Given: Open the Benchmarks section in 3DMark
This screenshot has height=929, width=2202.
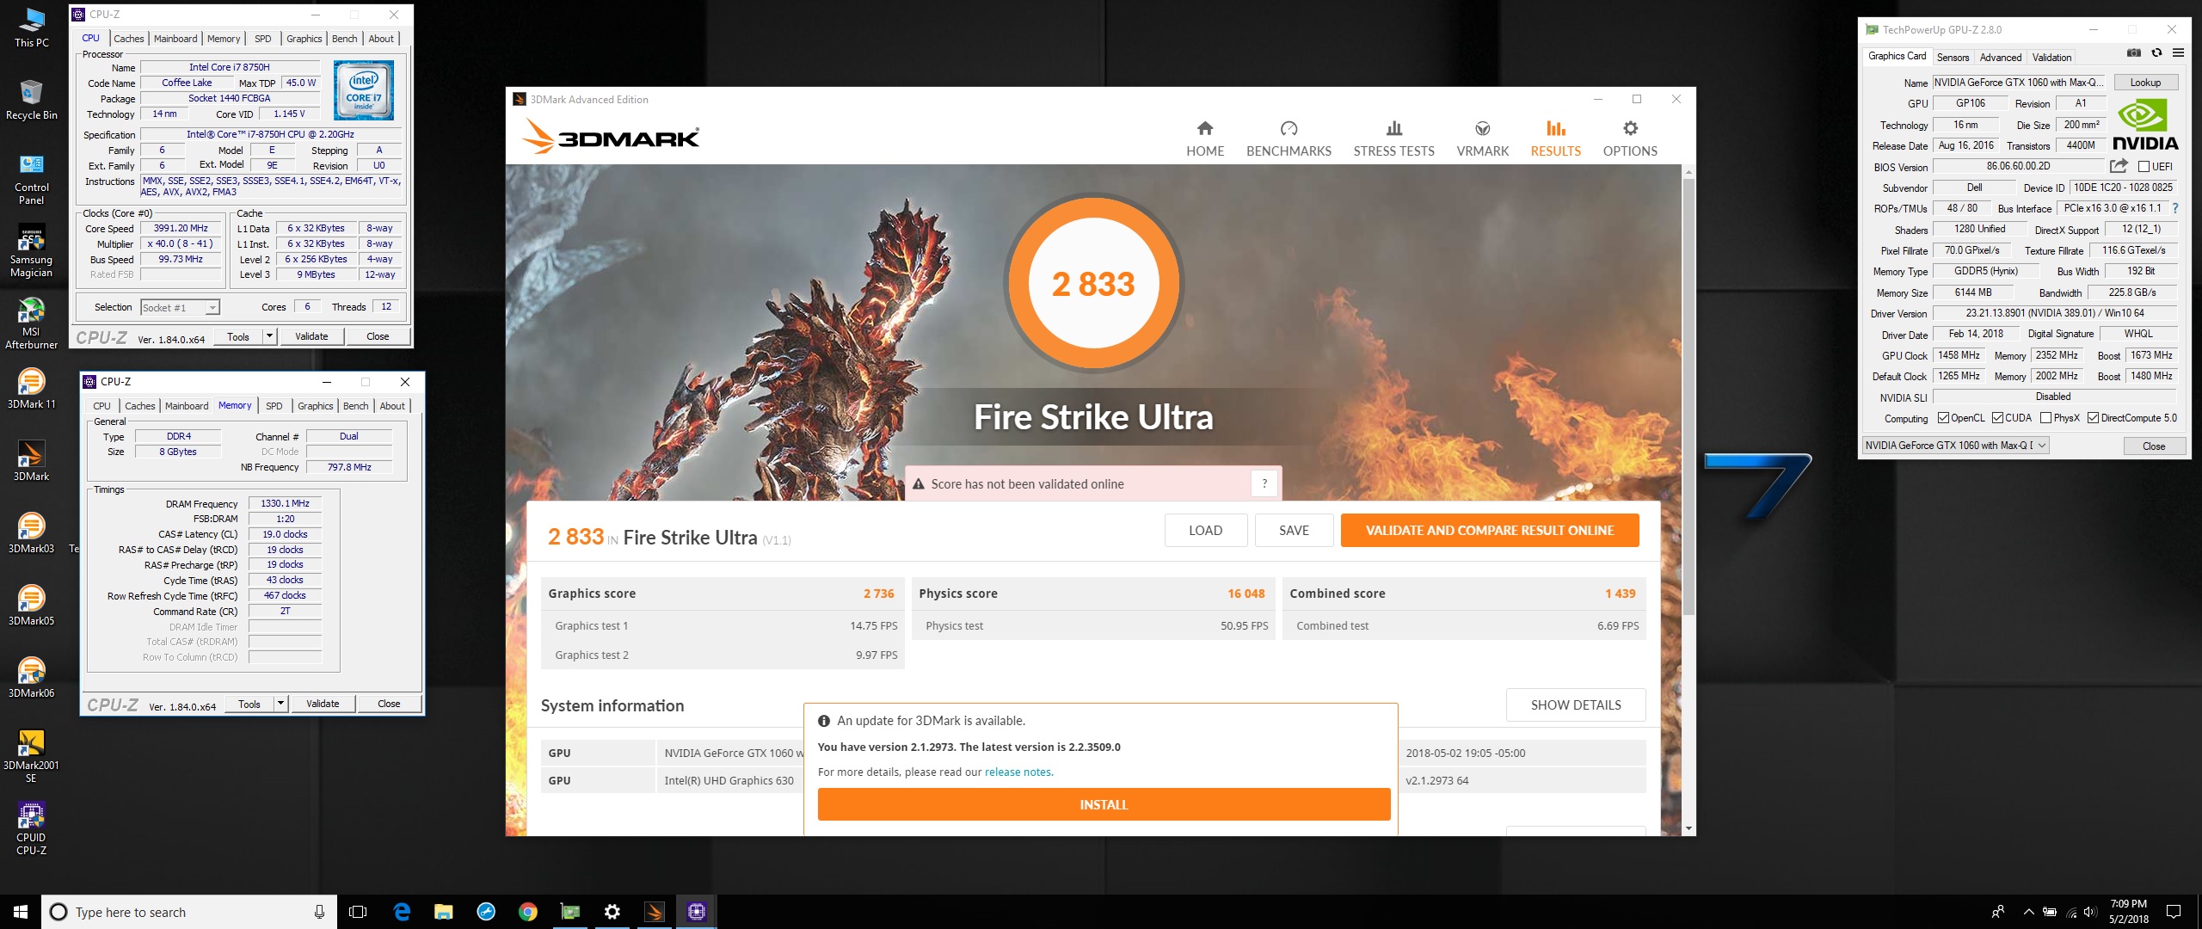Looking at the screenshot, I should (1289, 138).
